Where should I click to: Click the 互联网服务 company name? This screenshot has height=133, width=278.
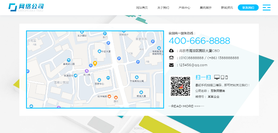coord(218,91)
